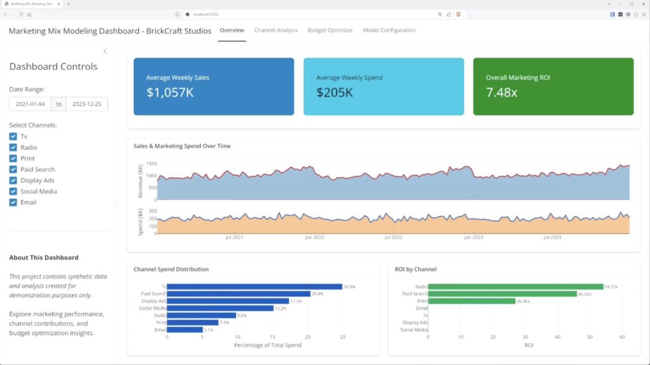
Task: Click the Model Configuration tab
Action: tap(389, 30)
